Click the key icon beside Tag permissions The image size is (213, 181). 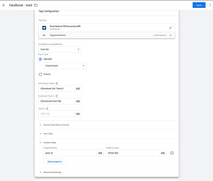tap(44, 35)
